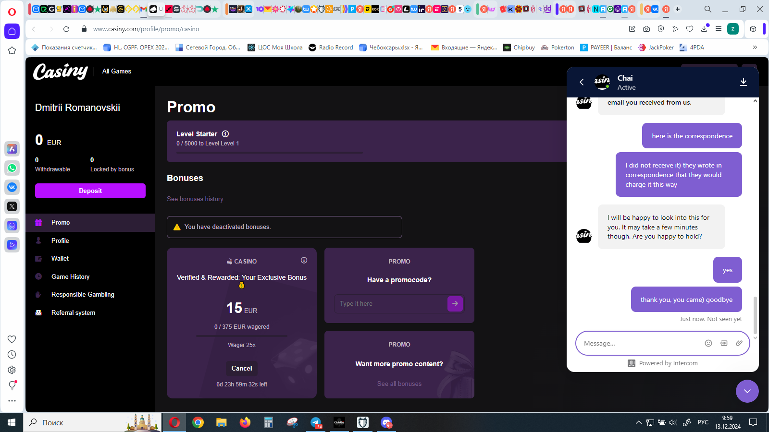The height and width of the screenshot is (432, 769).
Task: Submit promocode with the arrow button
Action: pyautogui.click(x=455, y=303)
